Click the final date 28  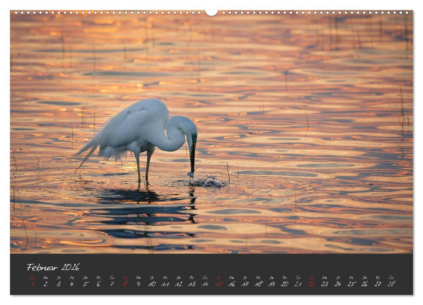tap(392, 285)
